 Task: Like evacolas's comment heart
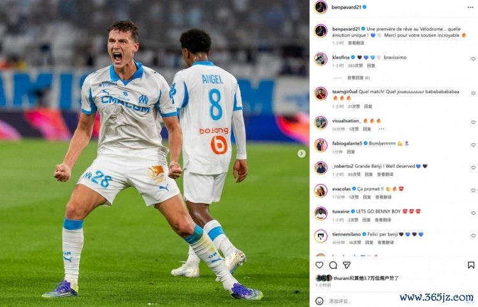click(473, 190)
